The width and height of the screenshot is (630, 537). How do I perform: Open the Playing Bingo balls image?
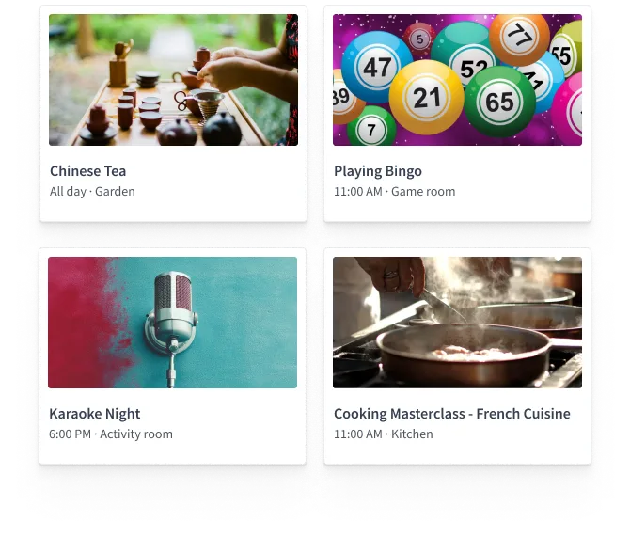click(457, 80)
